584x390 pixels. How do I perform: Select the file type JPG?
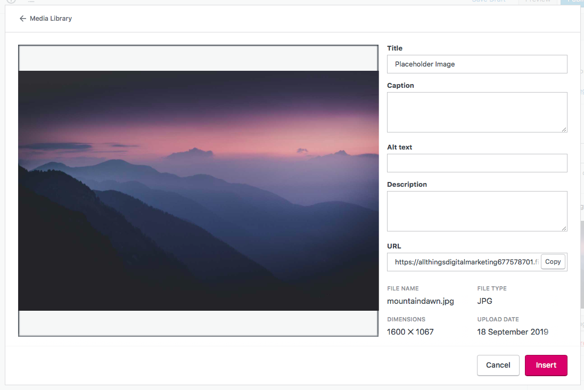(x=484, y=301)
